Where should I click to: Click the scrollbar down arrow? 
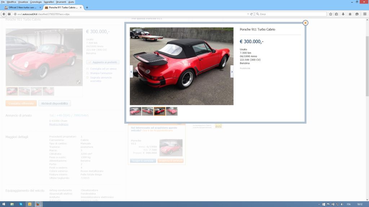pos(367,200)
